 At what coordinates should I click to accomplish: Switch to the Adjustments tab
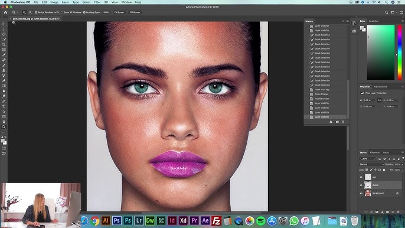click(380, 87)
